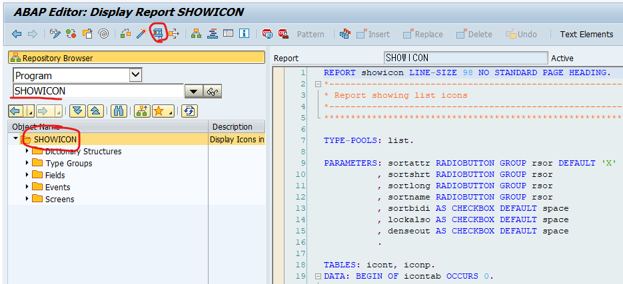
Task: Expand the Dictionary Structures folder
Action: [27, 151]
